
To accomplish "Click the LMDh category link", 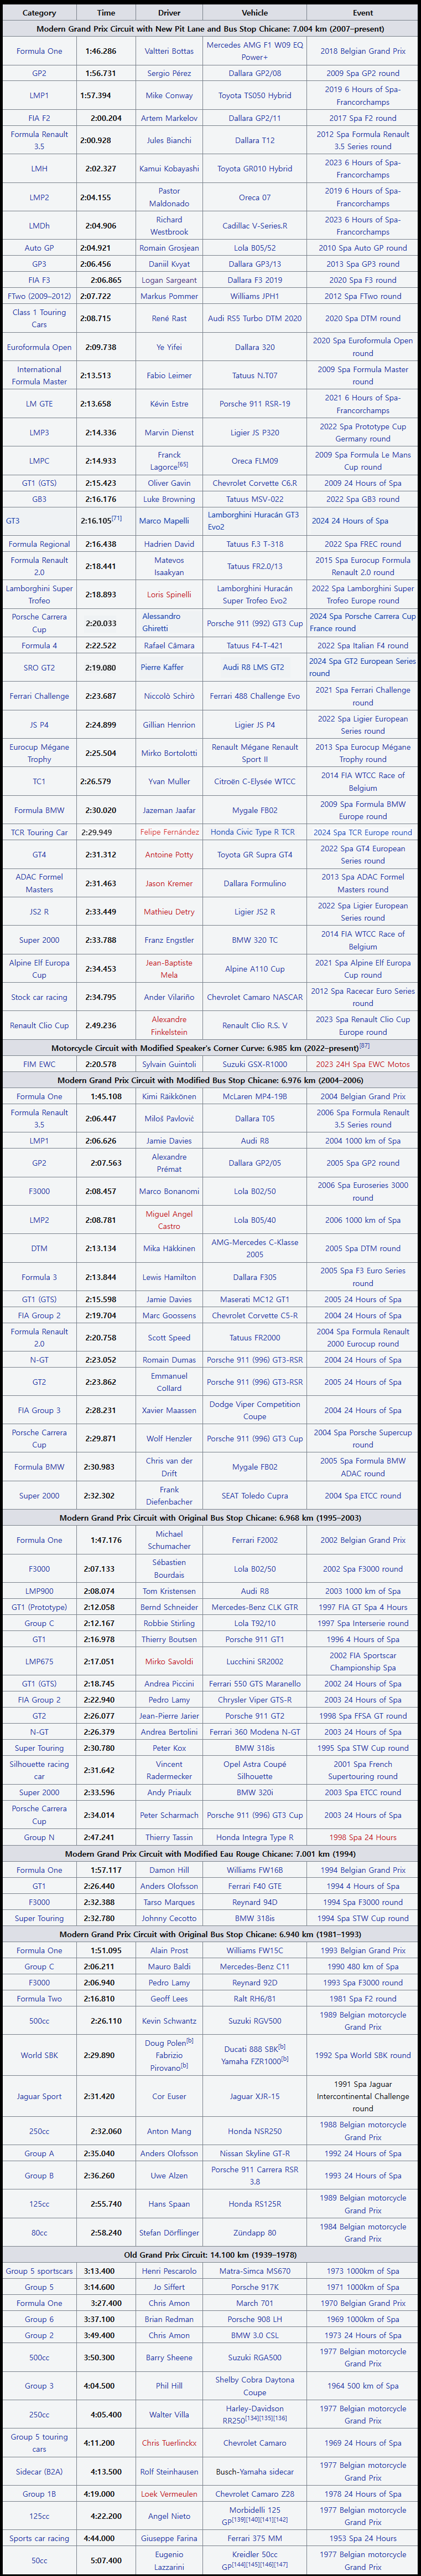I will 39,226.
